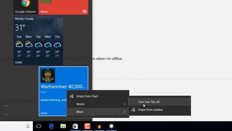Click the Cortana search box
Image resolution: width=232 pixels, height=131 pixels.
16,126
